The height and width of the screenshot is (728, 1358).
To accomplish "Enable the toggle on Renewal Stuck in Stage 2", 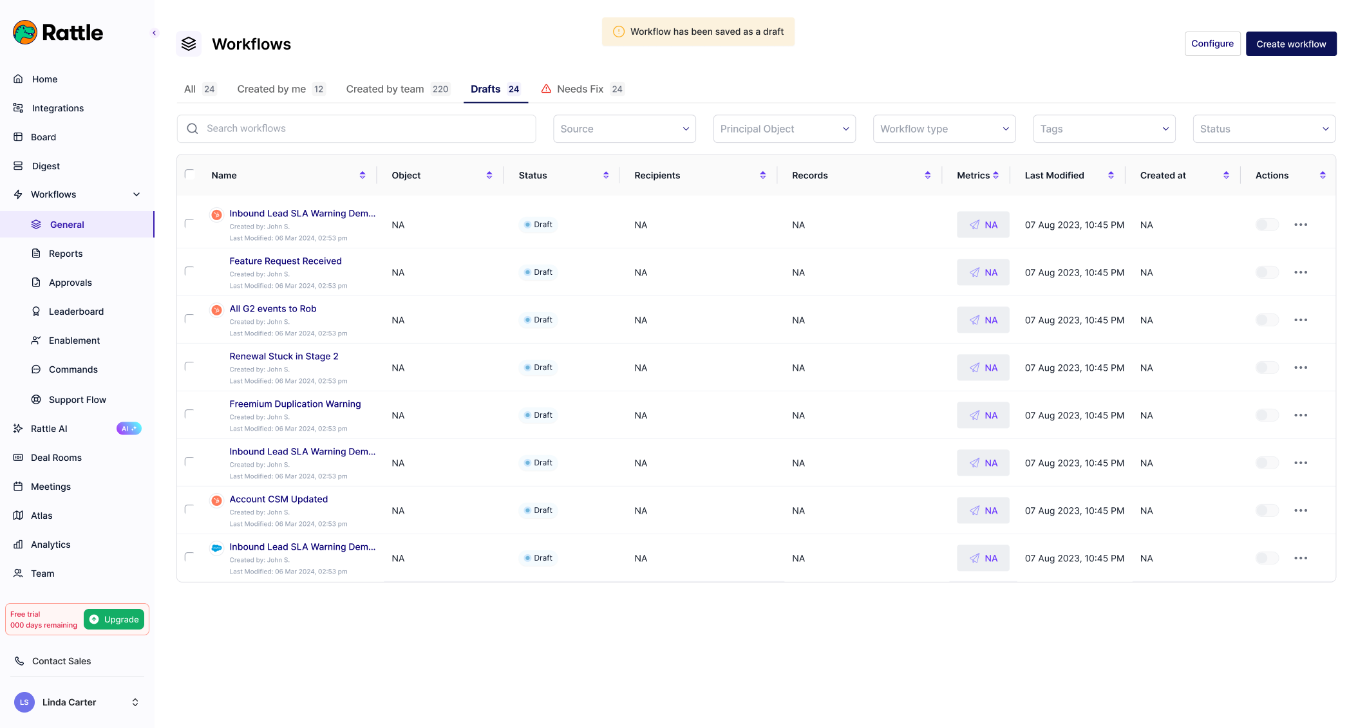I will pyautogui.click(x=1267, y=368).
